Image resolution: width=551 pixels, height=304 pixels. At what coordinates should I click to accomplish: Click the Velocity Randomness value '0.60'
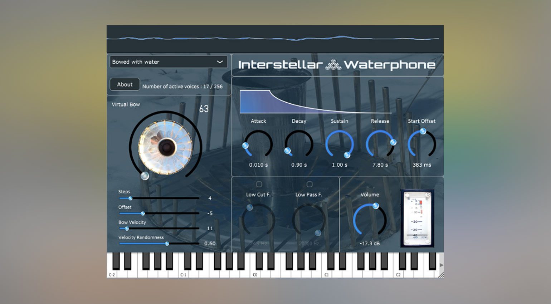pos(210,244)
